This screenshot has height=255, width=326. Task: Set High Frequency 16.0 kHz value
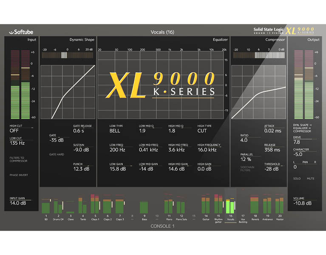point(207,150)
